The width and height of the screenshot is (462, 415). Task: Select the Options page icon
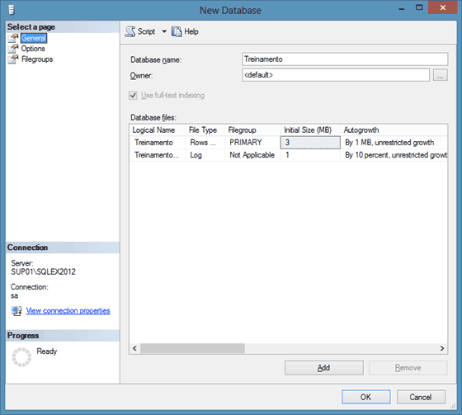13,49
